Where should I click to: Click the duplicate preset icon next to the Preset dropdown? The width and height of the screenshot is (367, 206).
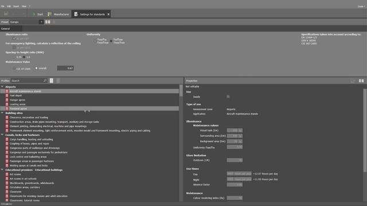(48, 22)
